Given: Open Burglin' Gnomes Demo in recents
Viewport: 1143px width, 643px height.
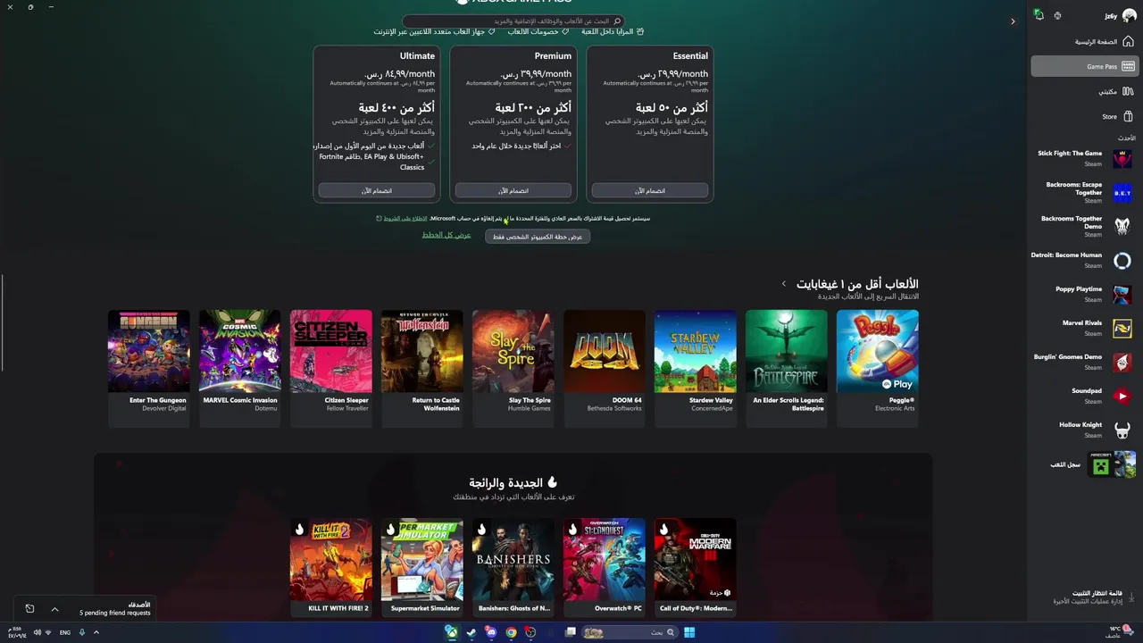Looking at the screenshot, I should click(x=1083, y=362).
